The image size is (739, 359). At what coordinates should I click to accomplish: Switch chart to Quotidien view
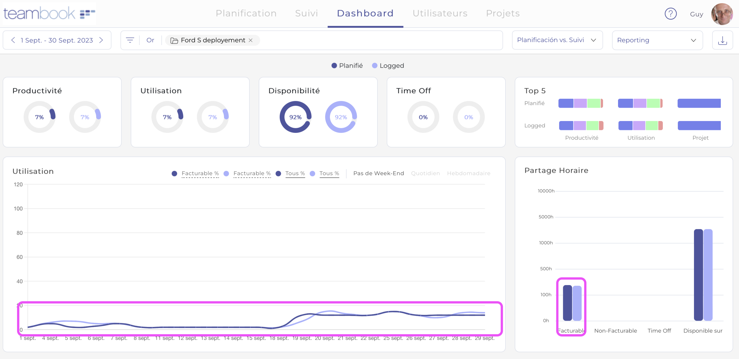click(x=425, y=173)
